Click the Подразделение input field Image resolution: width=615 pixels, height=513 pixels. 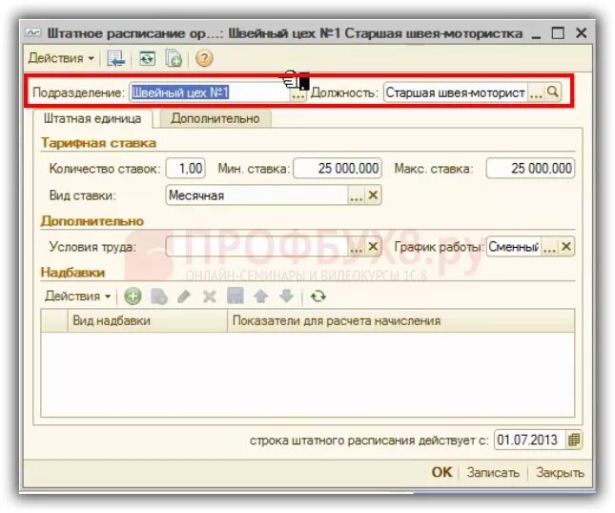point(210,92)
